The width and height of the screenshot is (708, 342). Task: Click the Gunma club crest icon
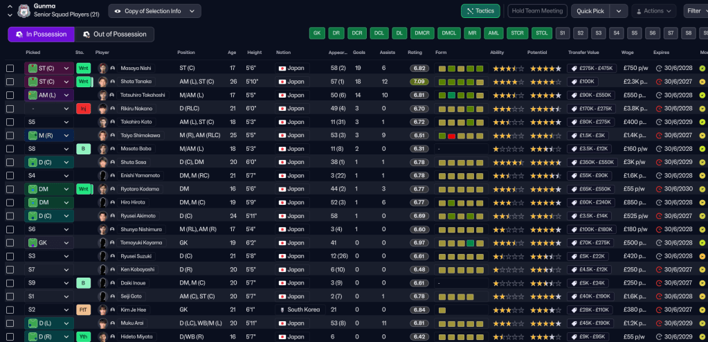[24, 10]
